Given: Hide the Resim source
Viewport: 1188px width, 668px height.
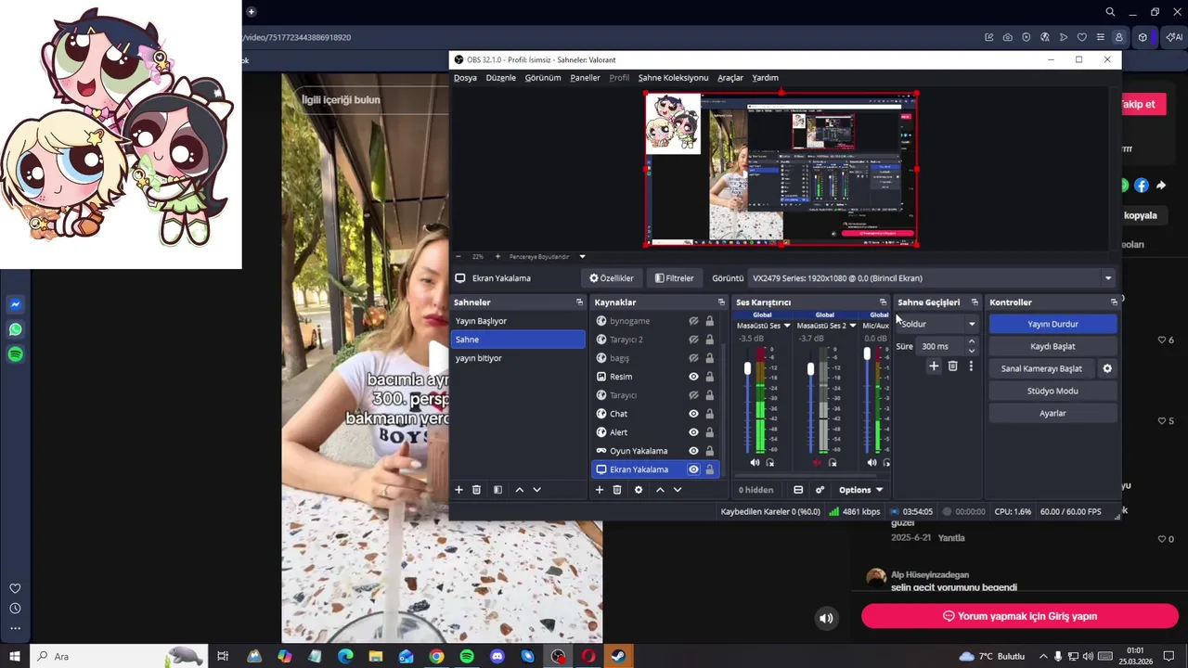Looking at the screenshot, I should click(x=693, y=377).
